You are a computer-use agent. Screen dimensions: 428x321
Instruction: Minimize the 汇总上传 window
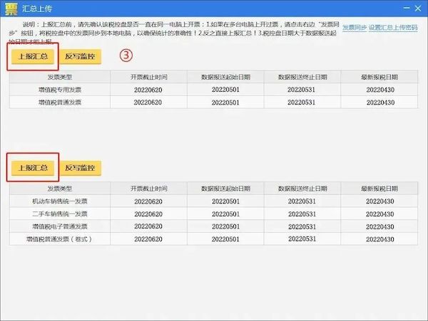tap(407, 8)
